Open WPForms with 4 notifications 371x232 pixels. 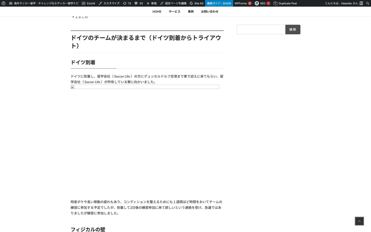point(243,3)
